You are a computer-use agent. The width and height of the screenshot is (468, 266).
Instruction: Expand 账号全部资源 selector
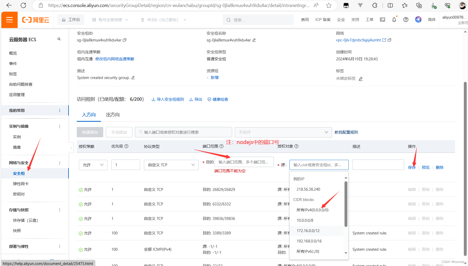(x=110, y=20)
